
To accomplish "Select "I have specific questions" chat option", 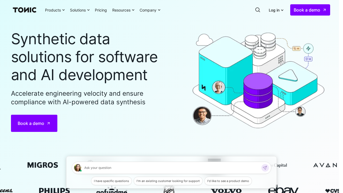I will coord(111,181).
